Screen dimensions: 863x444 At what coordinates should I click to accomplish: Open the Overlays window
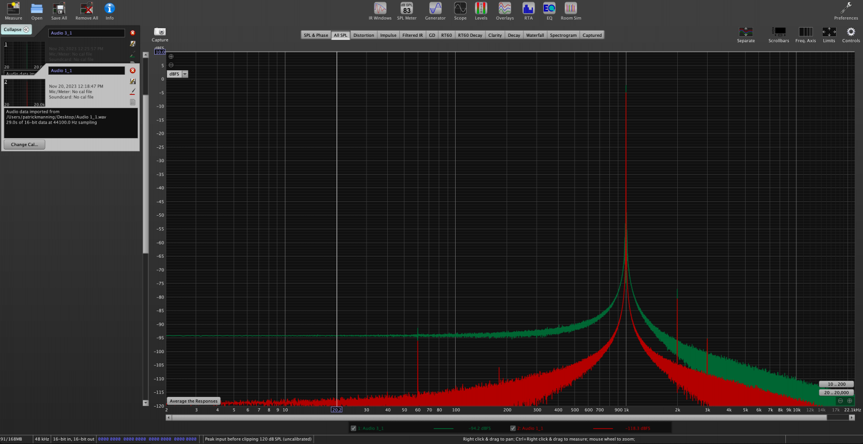(x=505, y=8)
